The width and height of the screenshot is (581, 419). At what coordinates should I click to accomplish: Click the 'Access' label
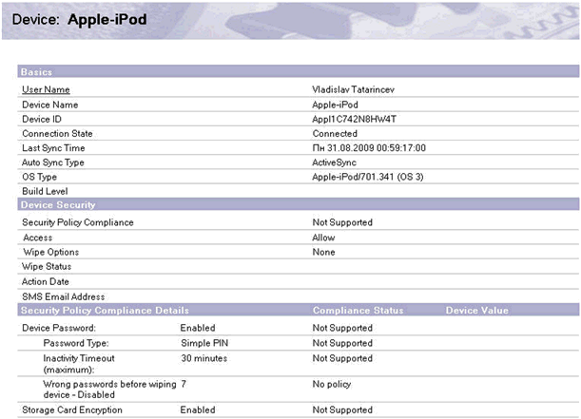point(38,238)
